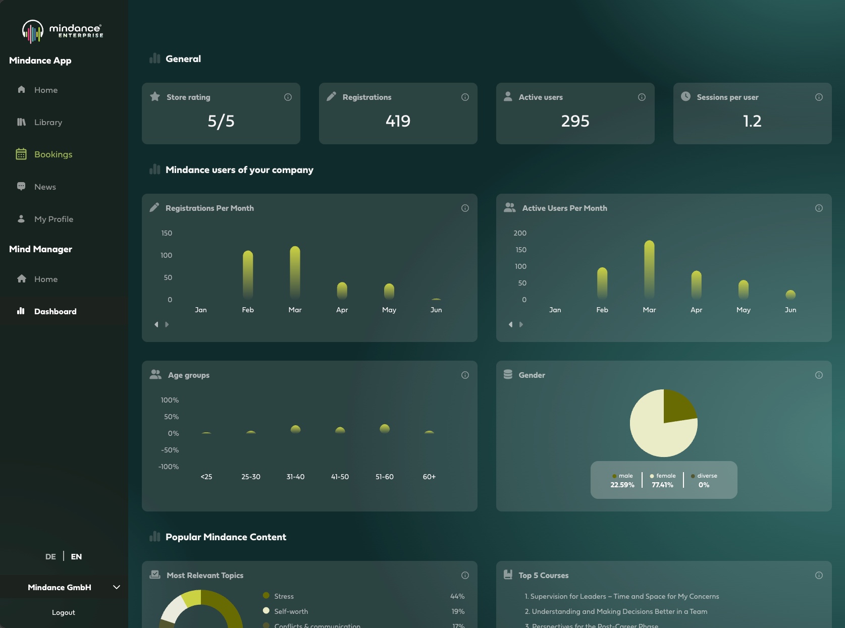This screenshot has width=845, height=628.
Task: Open the Library menu item
Action: 48,122
